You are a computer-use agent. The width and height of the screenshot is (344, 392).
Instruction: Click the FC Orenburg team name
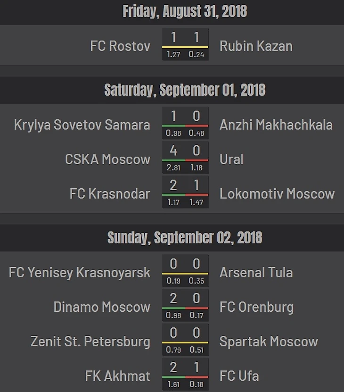click(256, 307)
